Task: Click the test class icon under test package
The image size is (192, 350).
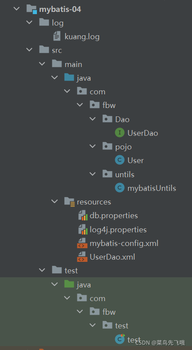Action: (120, 339)
